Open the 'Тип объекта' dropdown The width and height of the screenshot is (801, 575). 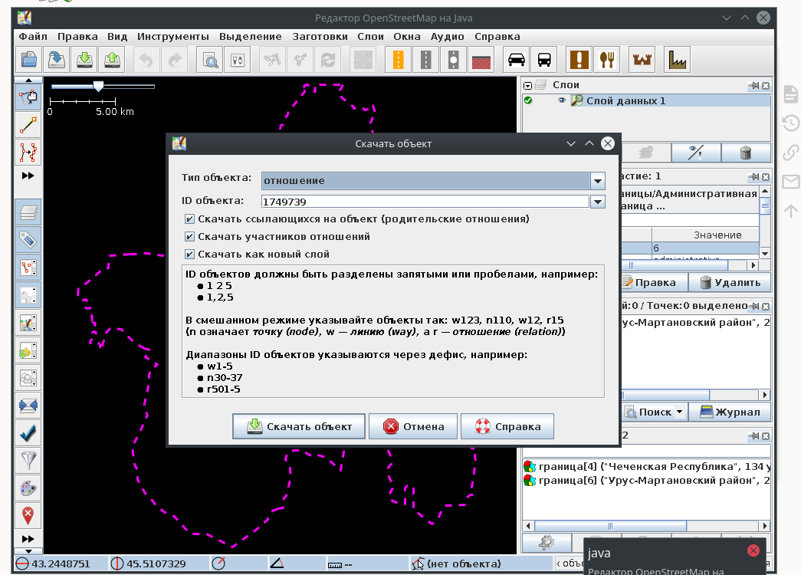(x=598, y=181)
